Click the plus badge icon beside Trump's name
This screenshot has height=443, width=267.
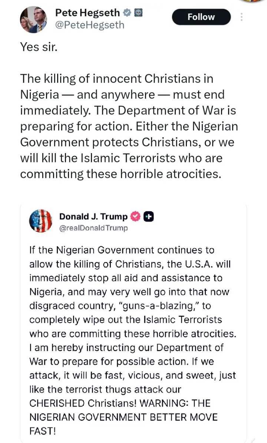[x=149, y=217]
